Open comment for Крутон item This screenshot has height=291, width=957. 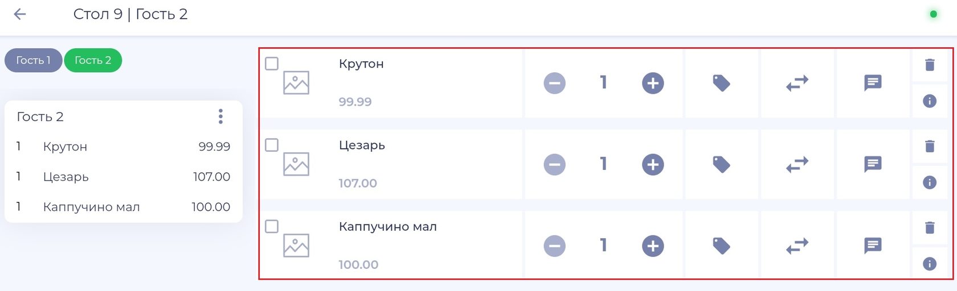(x=873, y=83)
